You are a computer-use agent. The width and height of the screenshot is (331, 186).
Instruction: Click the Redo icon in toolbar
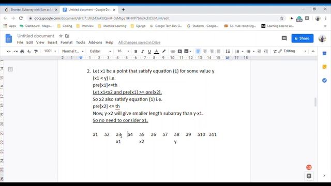(16, 51)
